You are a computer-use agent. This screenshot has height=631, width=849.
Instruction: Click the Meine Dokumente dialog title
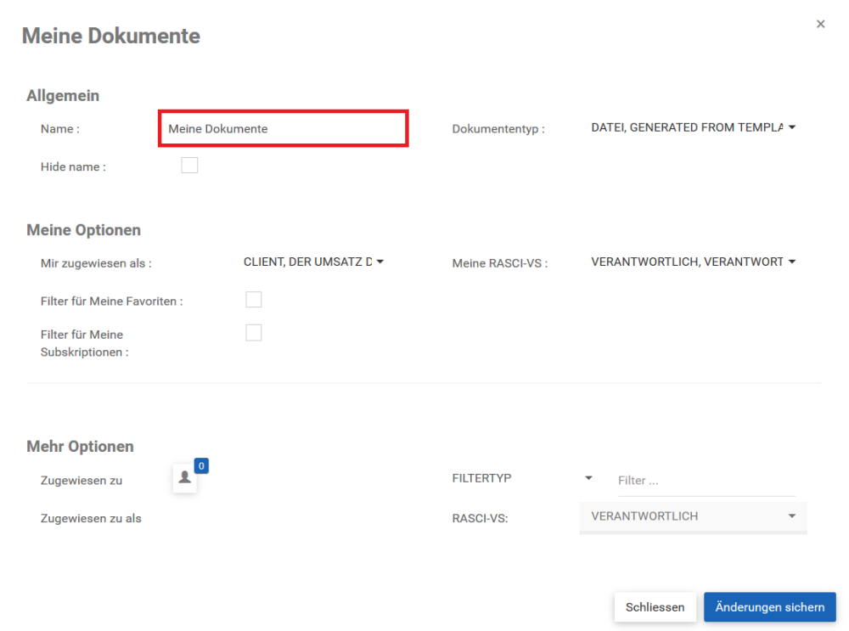(x=111, y=36)
